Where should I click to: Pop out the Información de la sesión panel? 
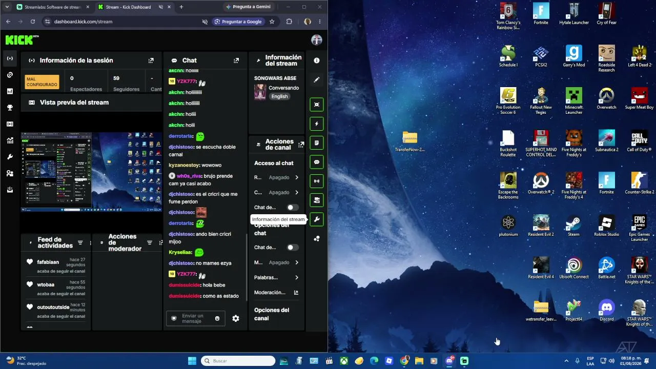pyautogui.click(x=151, y=60)
